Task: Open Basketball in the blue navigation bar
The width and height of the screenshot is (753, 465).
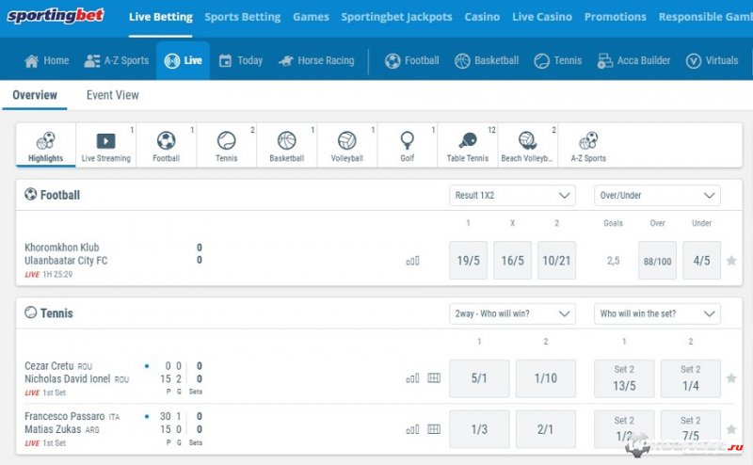Action: click(x=487, y=60)
